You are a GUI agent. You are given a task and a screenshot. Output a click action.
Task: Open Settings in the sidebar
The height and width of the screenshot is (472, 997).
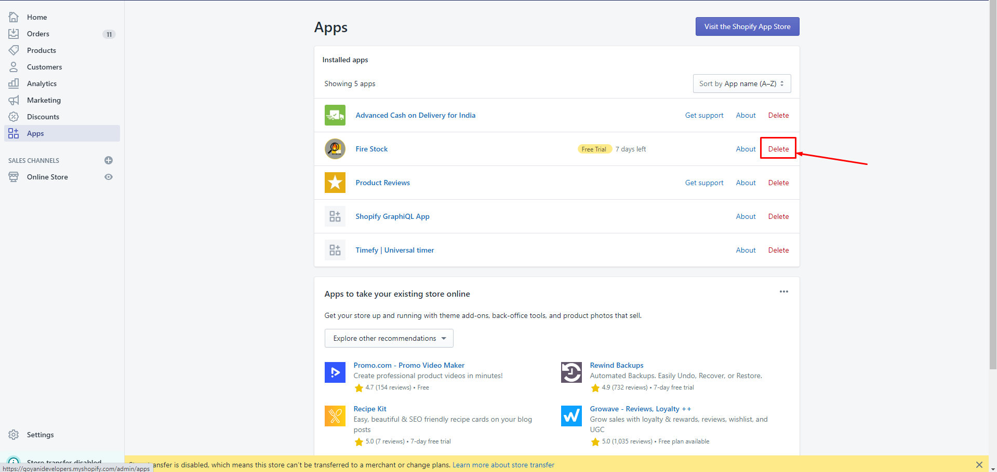pyautogui.click(x=41, y=435)
